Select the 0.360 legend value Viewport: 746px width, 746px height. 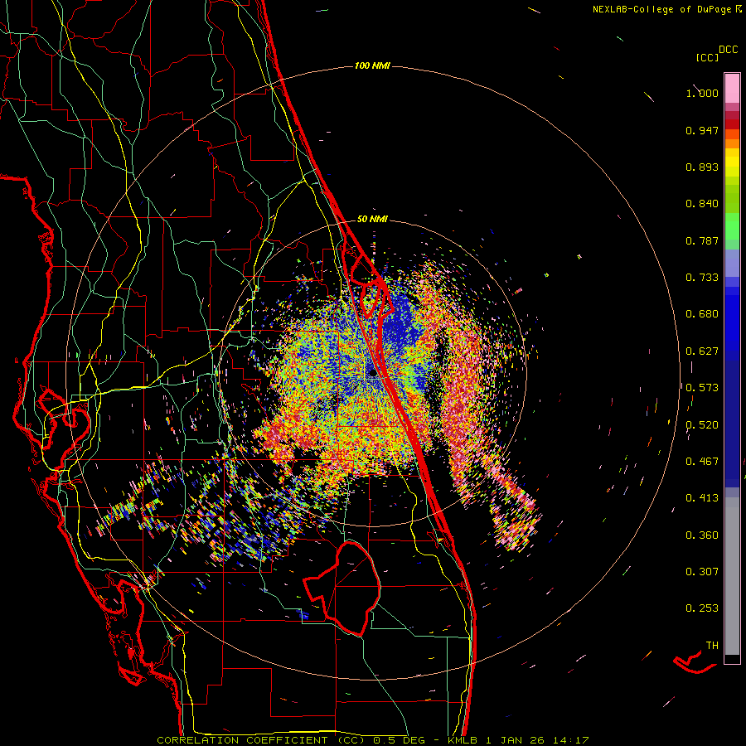click(702, 535)
